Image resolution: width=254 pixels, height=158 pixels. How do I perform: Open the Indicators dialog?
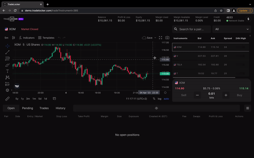click(x=27, y=38)
